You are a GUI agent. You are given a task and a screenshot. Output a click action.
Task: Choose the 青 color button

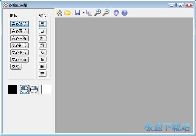tap(43, 74)
